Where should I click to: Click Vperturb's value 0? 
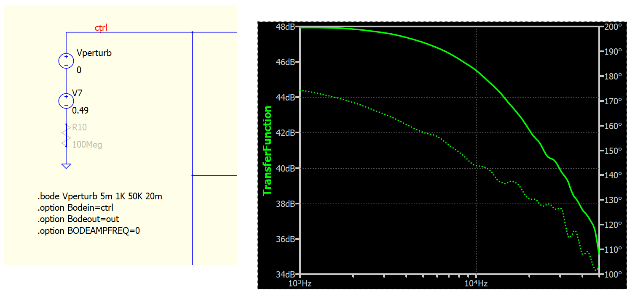79,70
